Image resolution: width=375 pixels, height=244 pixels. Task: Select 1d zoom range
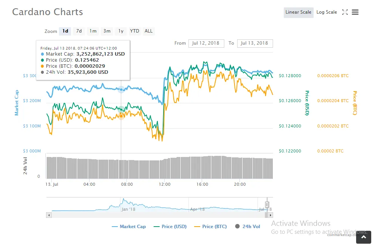click(65, 31)
